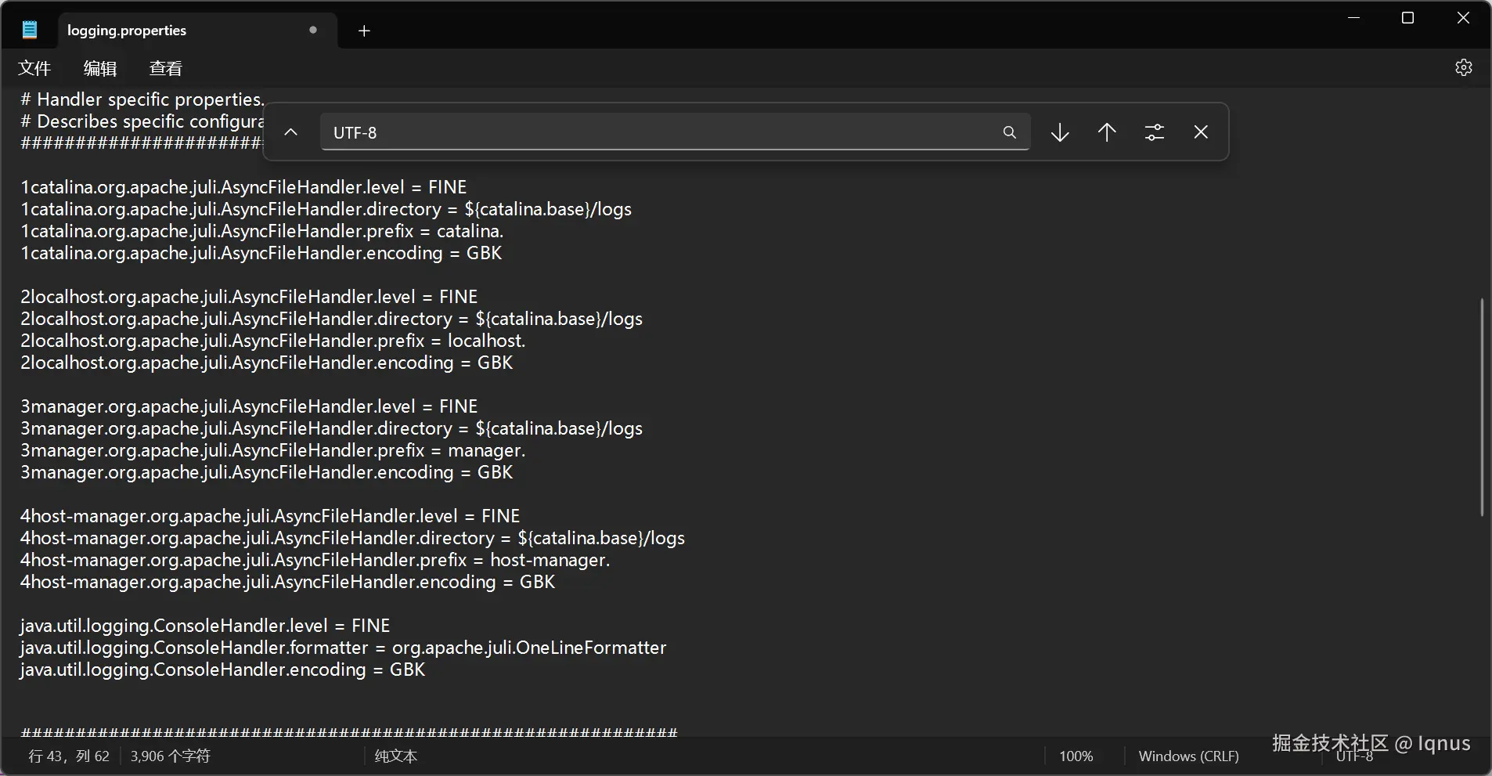Click the 纯文本 status bar label
1492x776 pixels.
tap(396, 756)
